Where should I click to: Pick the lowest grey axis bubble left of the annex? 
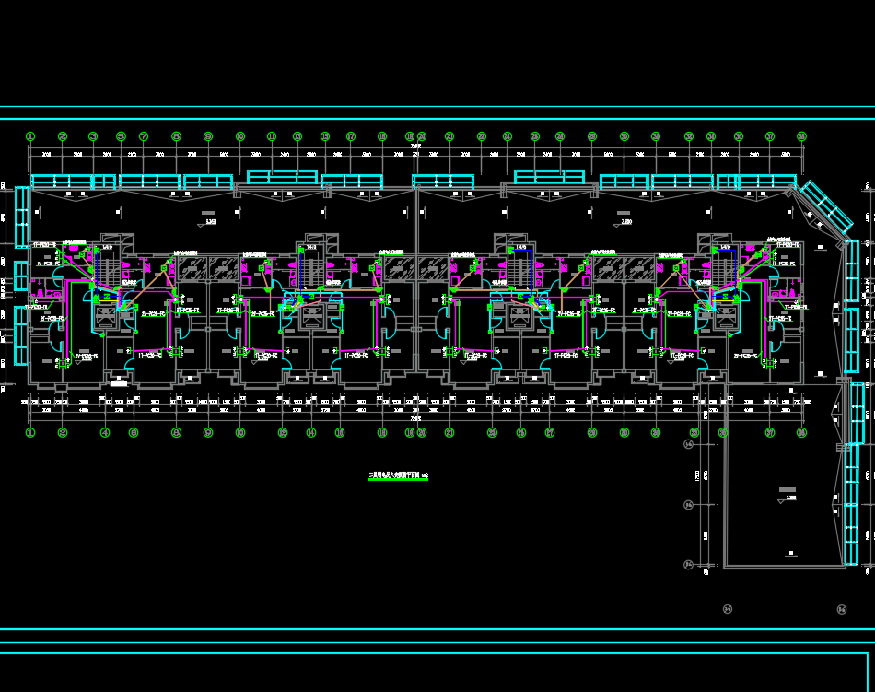coord(688,564)
